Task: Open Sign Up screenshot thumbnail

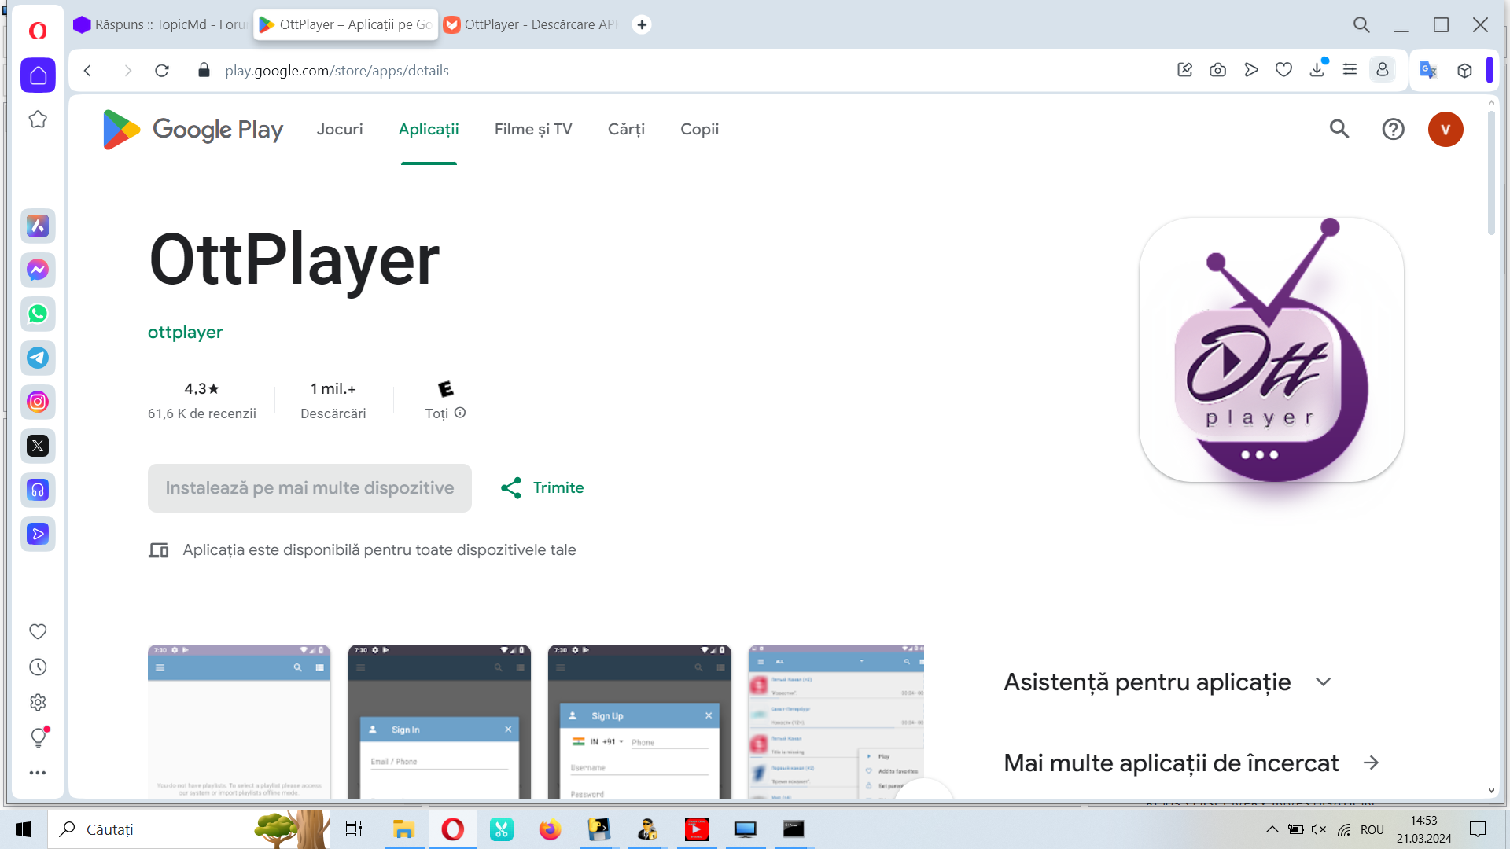Action: pos(639,722)
